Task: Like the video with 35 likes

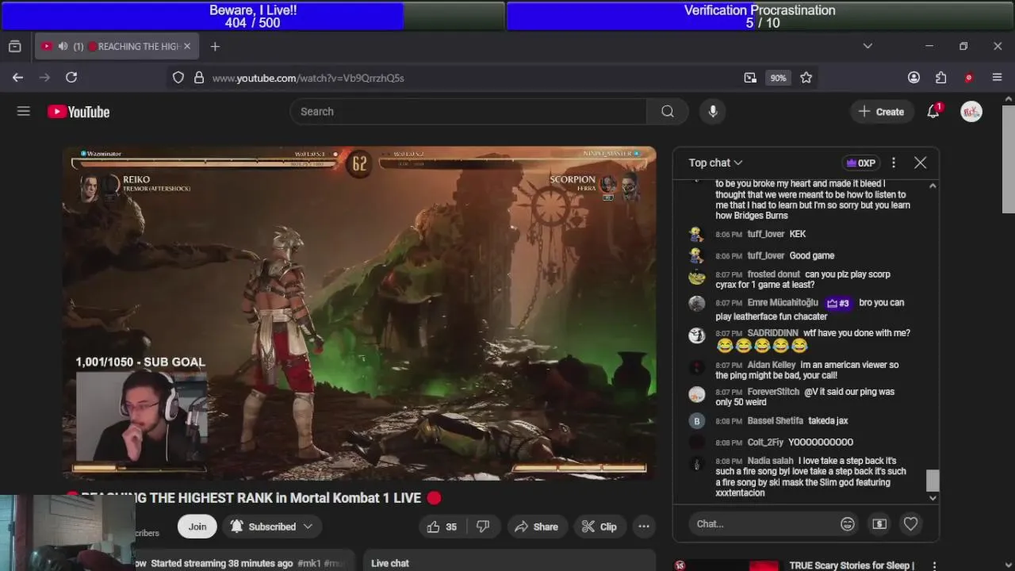Action: point(442,527)
